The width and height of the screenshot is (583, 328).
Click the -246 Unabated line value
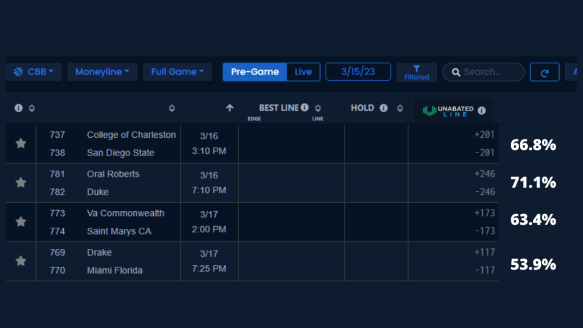[485, 191]
